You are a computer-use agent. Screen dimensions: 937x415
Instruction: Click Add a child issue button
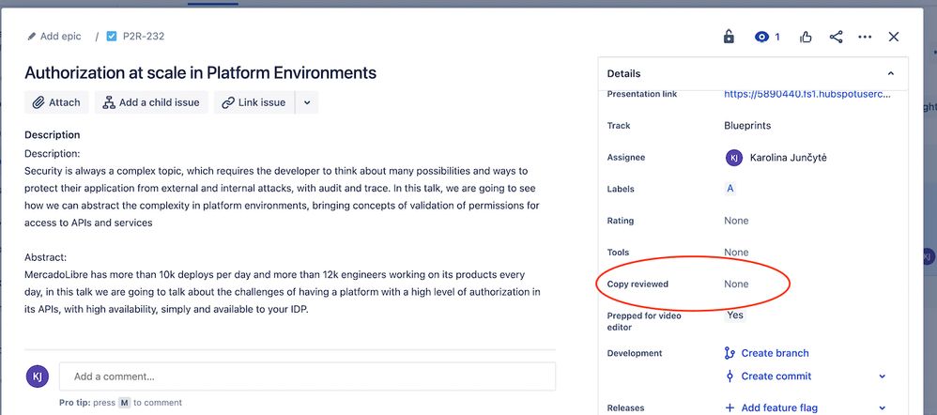click(151, 102)
